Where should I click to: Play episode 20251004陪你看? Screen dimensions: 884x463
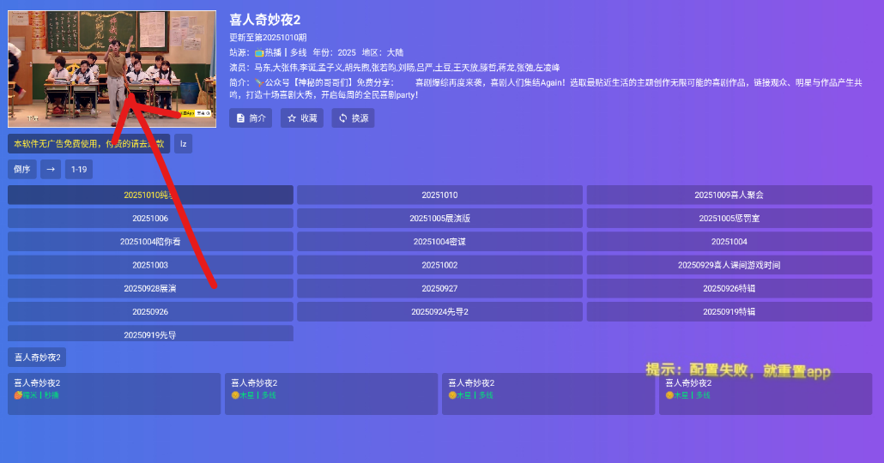click(x=150, y=242)
